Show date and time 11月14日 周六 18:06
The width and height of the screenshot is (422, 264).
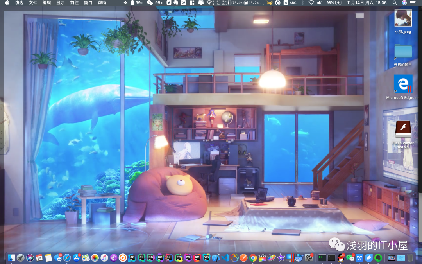367,3
